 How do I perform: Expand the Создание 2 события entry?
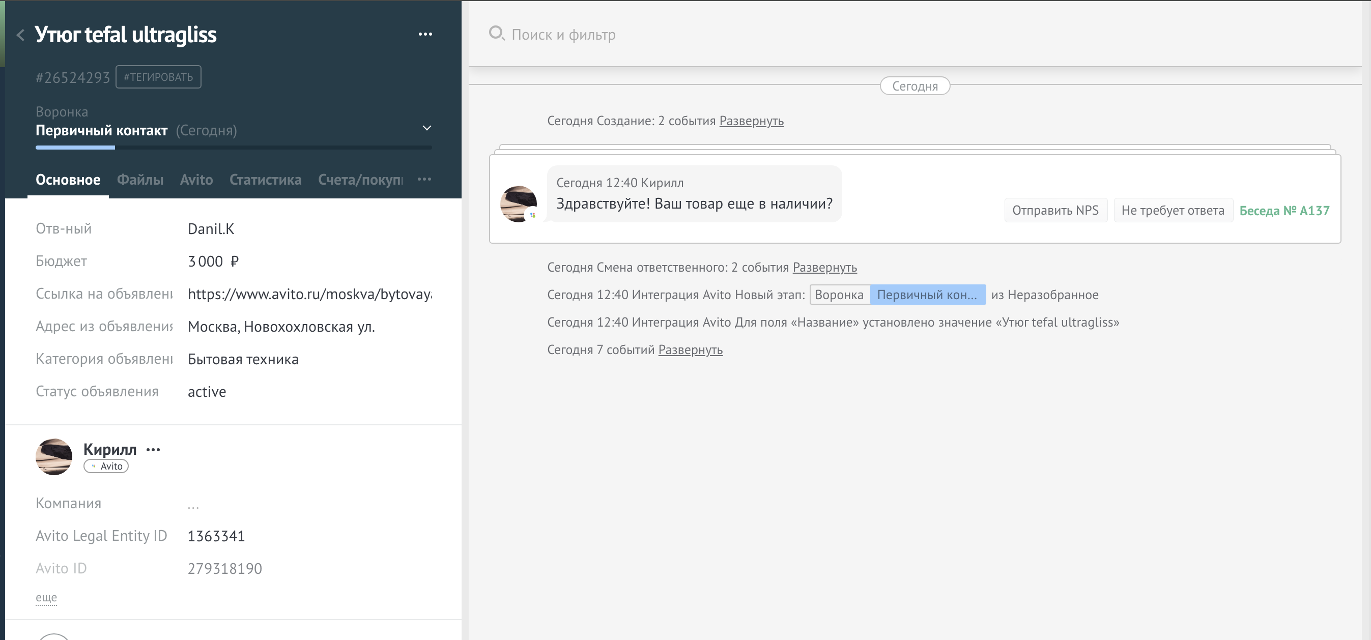coord(751,121)
